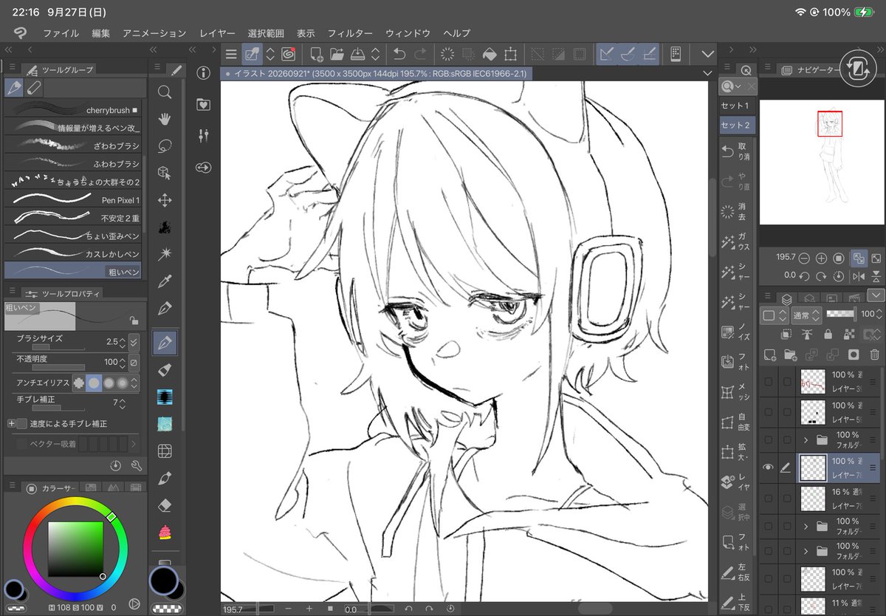The height and width of the screenshot is (616, 886).
Task: Select the cherrybrush sub tool
Action: click(x=72, y=110)
